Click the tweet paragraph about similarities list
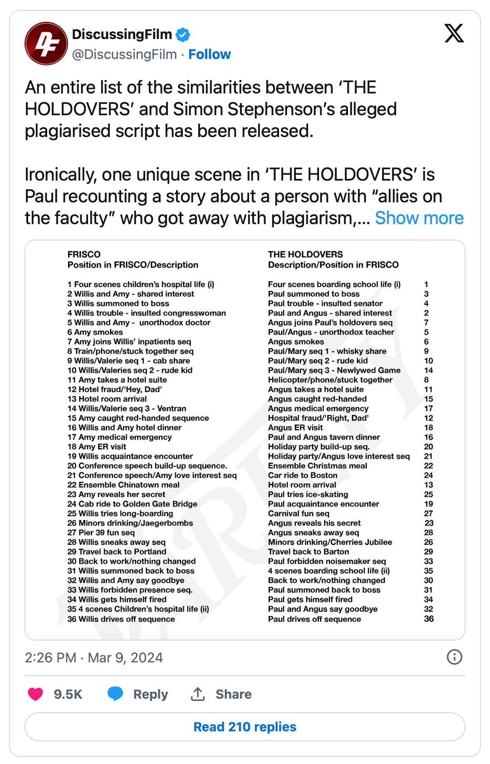The image size is (490, 764). tap(211, 109)
